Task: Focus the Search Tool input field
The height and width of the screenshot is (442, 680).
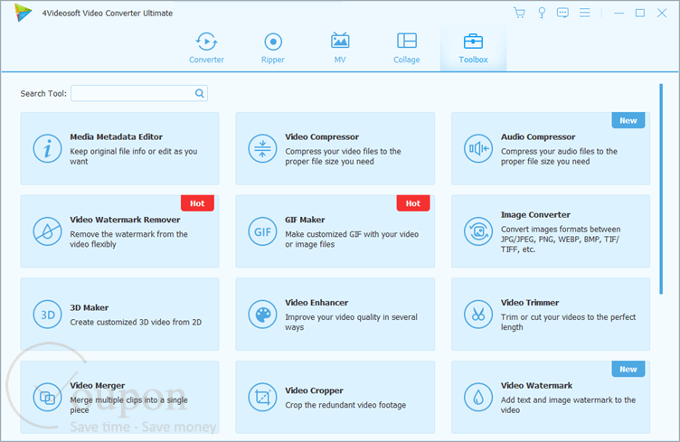Action: tap(139, 93)
